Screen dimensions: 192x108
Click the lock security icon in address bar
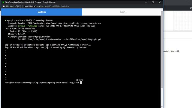point(4,6)
